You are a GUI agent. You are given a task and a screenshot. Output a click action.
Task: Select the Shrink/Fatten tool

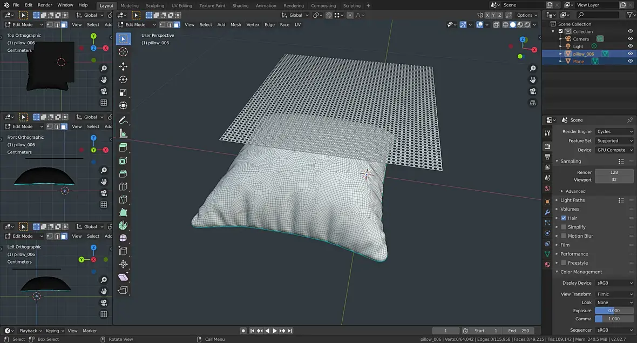(x=123, y=264)
